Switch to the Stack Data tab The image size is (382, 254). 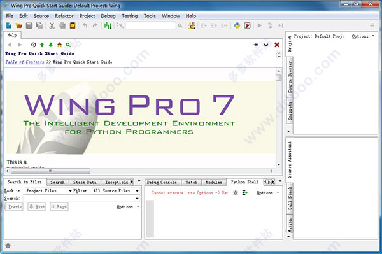click(x=85, y=182)
